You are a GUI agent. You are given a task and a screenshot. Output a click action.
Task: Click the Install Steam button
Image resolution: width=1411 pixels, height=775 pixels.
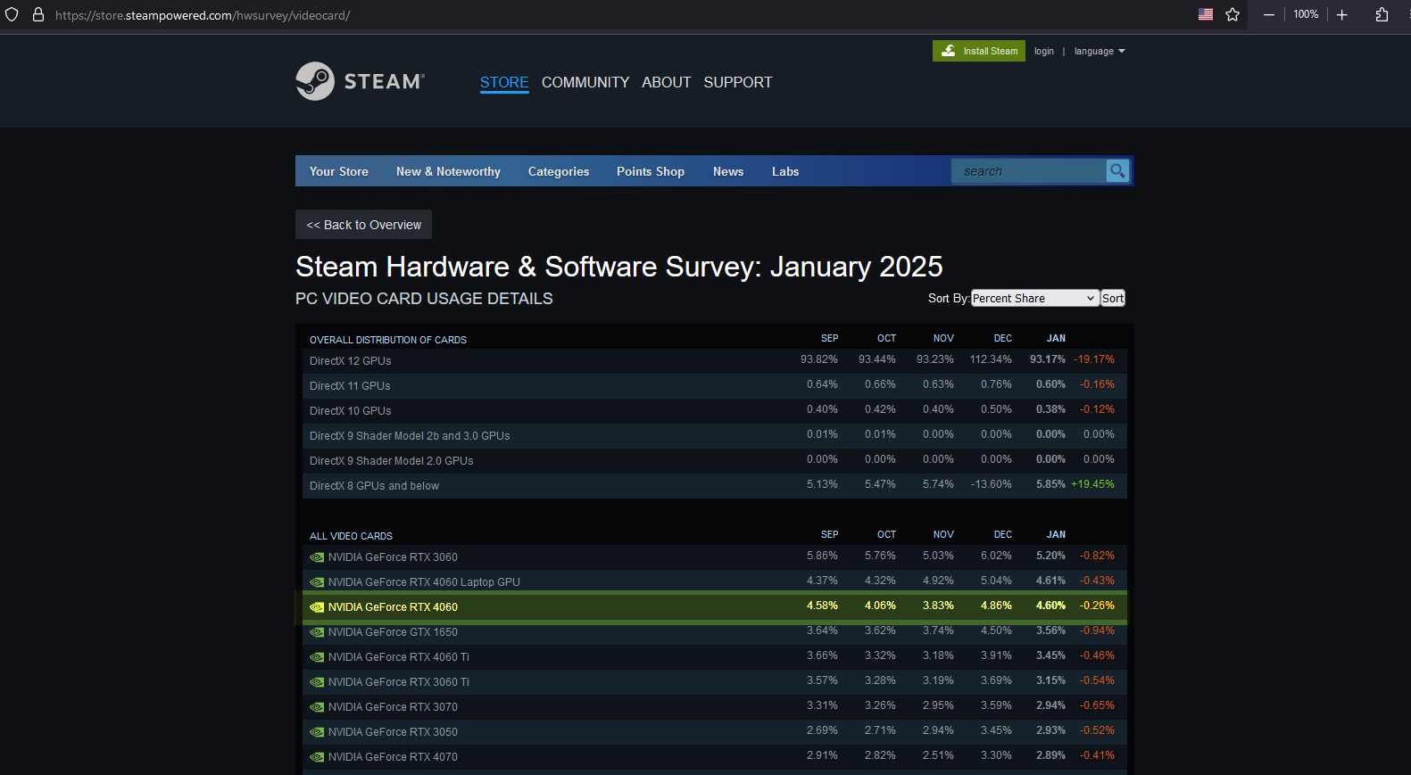[979, 51]
